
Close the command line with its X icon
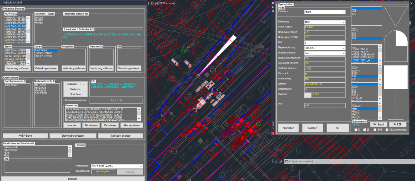click(275, 162)
